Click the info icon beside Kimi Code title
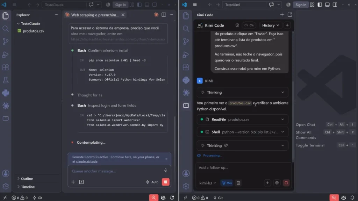The height and width of the screenshot is (201, 358). tap(237, 26)
